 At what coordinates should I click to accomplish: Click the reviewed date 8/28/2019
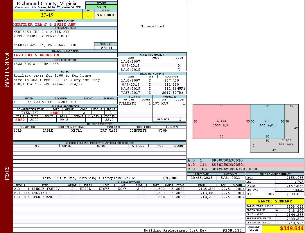click(66, 102)
